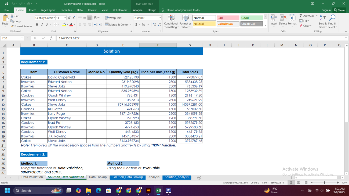Toggle Bold formatting
Viewport: 349px width, 196px height.
click(x=37, y=24)
